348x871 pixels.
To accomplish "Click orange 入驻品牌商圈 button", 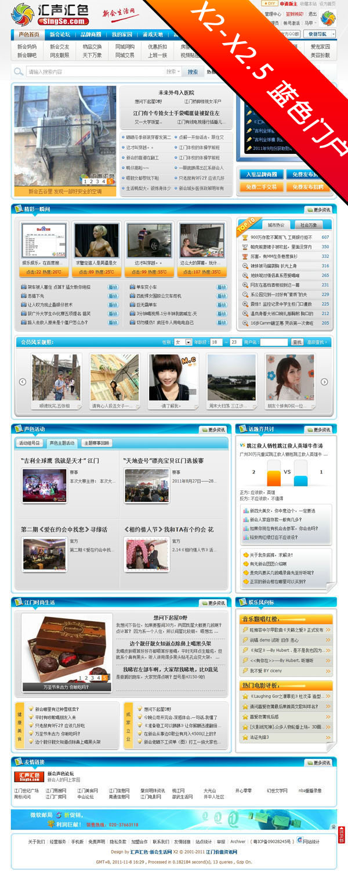I will (x=261, y=174).
